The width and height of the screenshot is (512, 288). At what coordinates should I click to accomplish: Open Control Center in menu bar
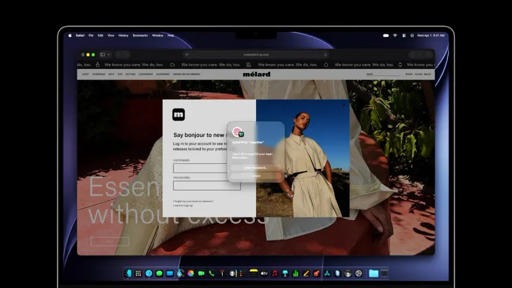404,35
